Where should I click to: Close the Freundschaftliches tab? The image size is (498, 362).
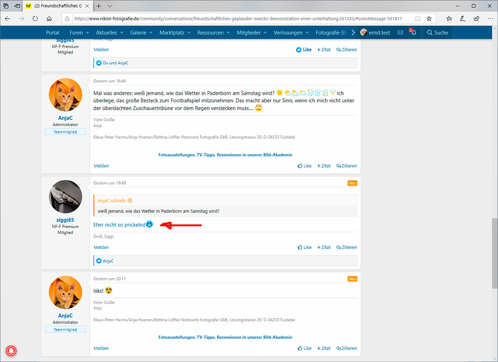(87, 6)
